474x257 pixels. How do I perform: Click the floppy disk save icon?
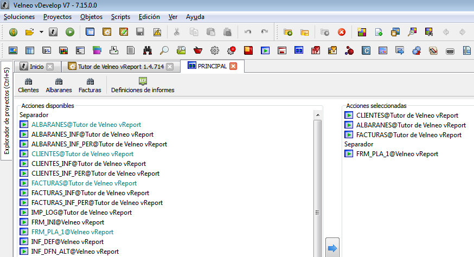(140, 32)
